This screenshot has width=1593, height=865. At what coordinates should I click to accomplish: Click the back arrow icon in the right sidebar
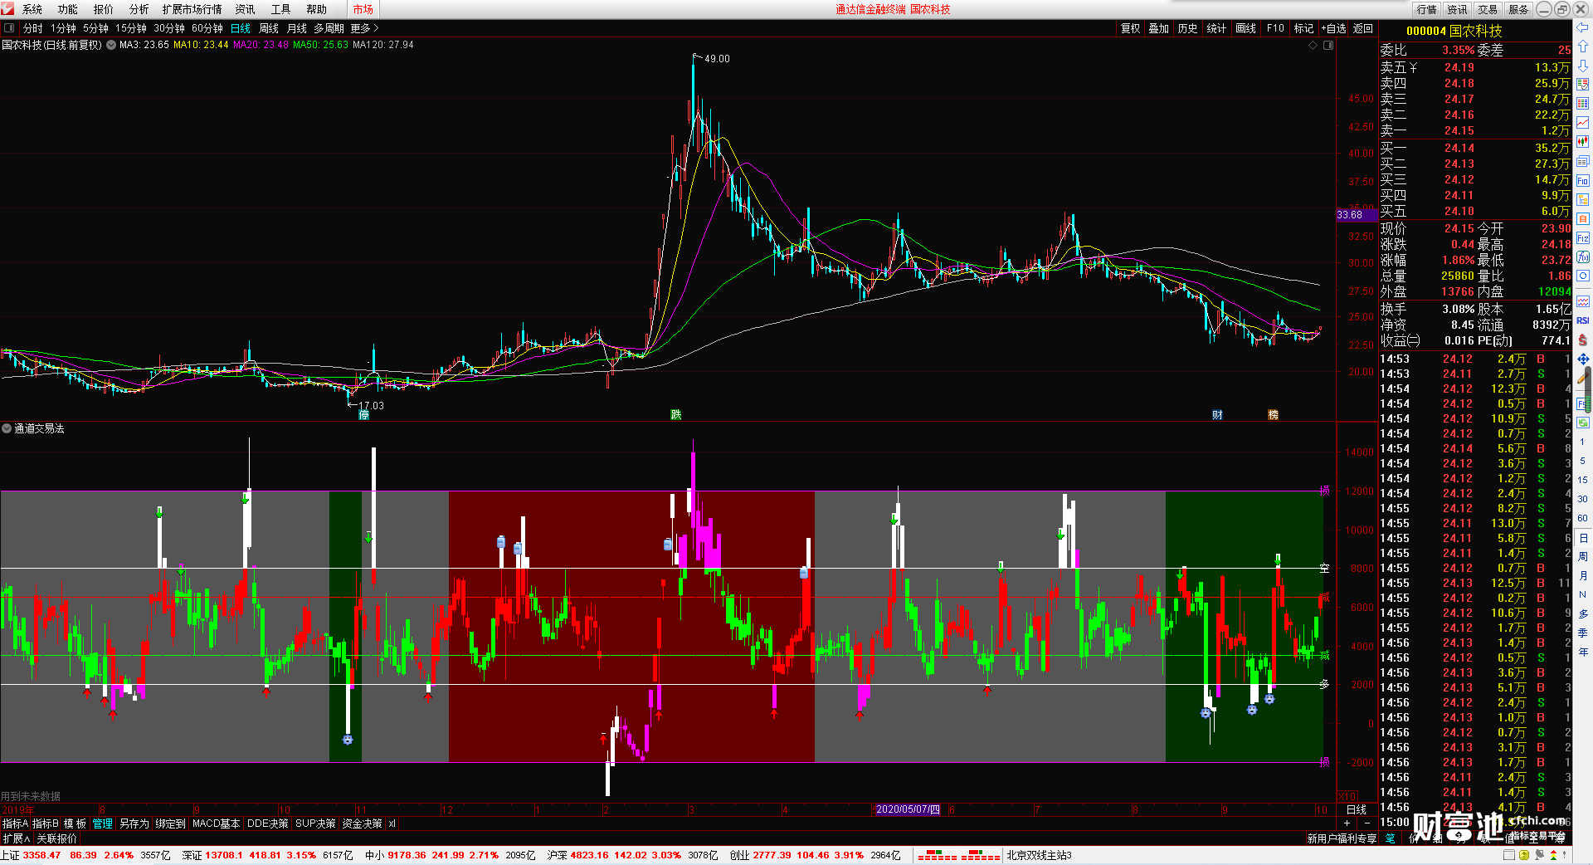[1583, 27]
